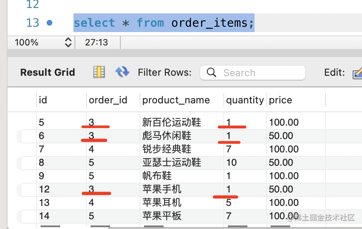Select the 新百伦运动鞋 product cell

[x=172, y=123]
